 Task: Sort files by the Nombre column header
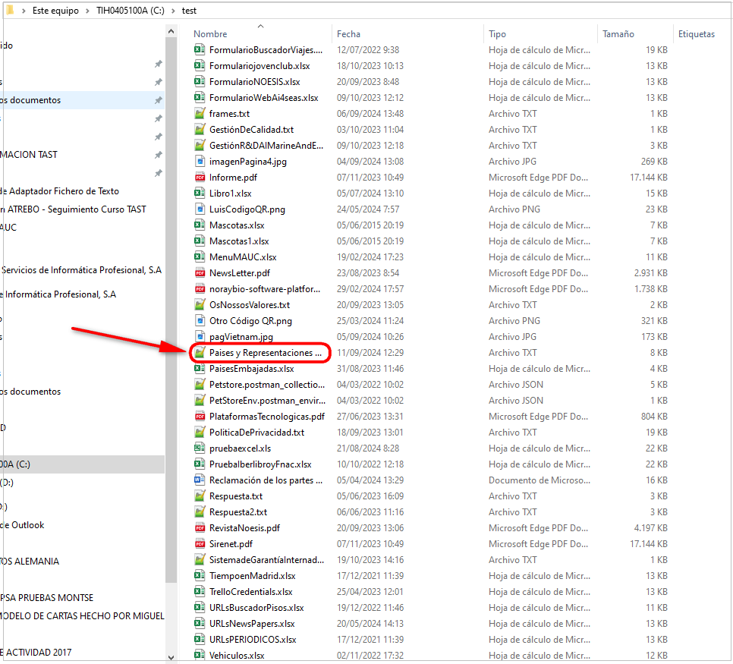click(x=210, y=34)
